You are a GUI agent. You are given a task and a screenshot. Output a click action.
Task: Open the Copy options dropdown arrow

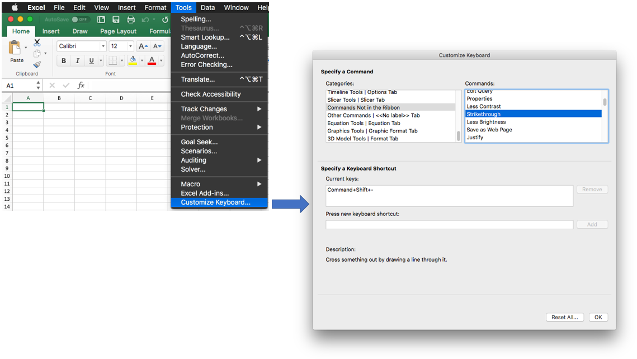coord(45,53)
